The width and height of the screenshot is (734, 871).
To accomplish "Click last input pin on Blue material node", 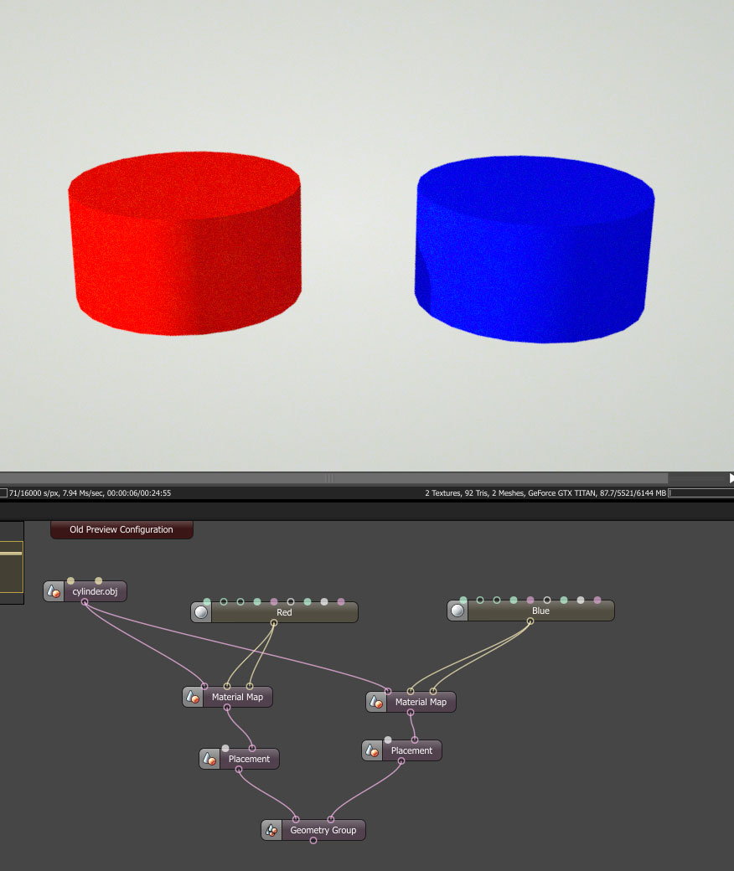I will point(597,600).
